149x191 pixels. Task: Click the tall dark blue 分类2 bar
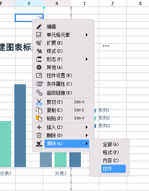click(x=20, y=126)
